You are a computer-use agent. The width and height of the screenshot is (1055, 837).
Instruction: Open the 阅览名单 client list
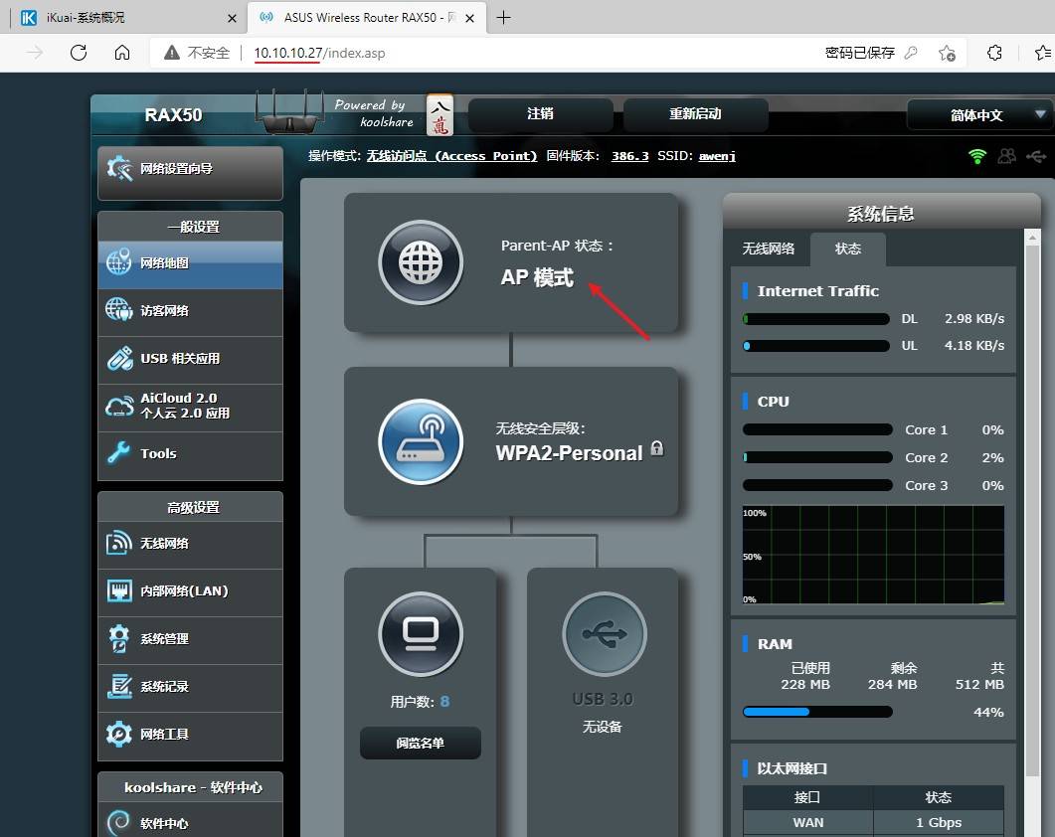tap(420, 743)
